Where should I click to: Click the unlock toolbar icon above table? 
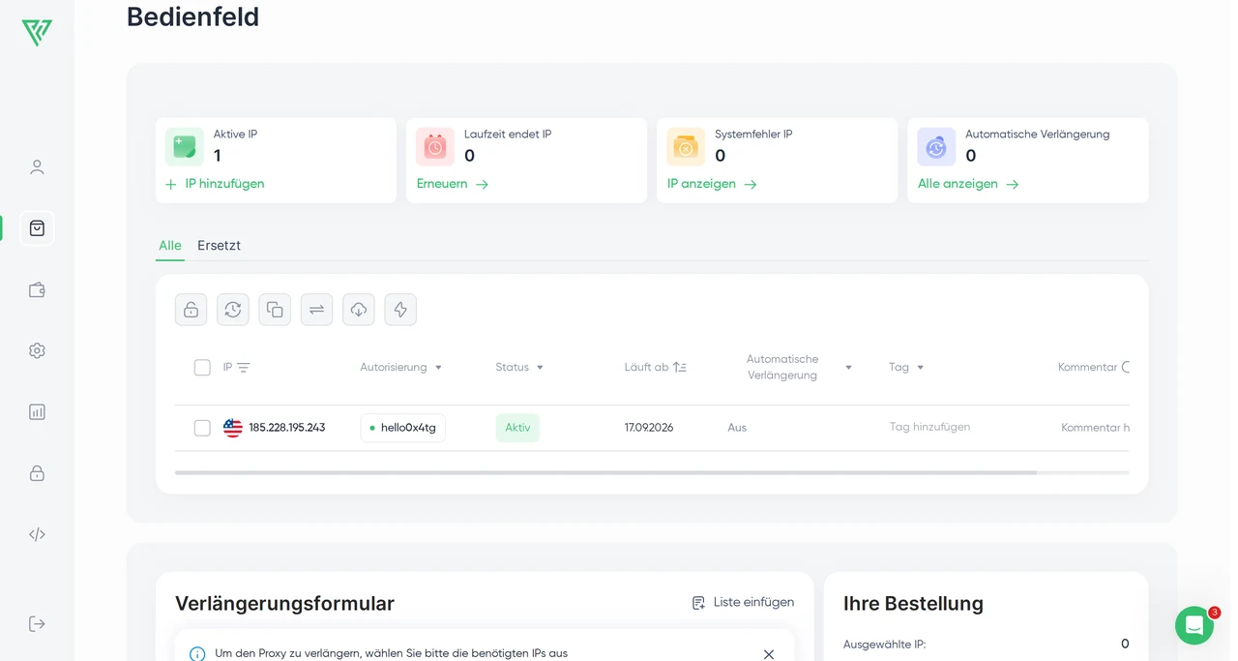click(x=192, y=310)
